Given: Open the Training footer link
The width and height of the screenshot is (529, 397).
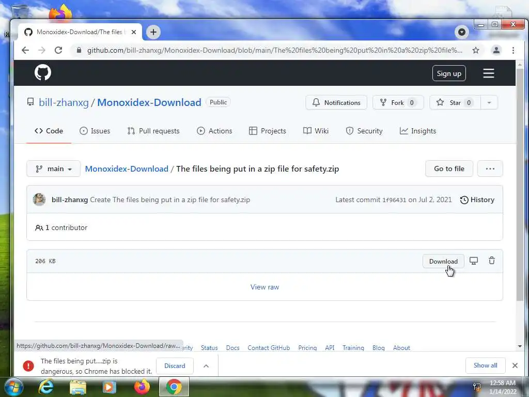Looking at the screenshot, I should [353, 348].
